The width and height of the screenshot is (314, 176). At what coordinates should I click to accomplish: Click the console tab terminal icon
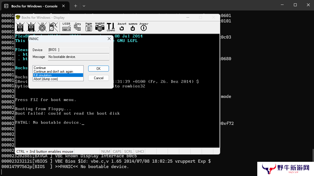[6, 6]
